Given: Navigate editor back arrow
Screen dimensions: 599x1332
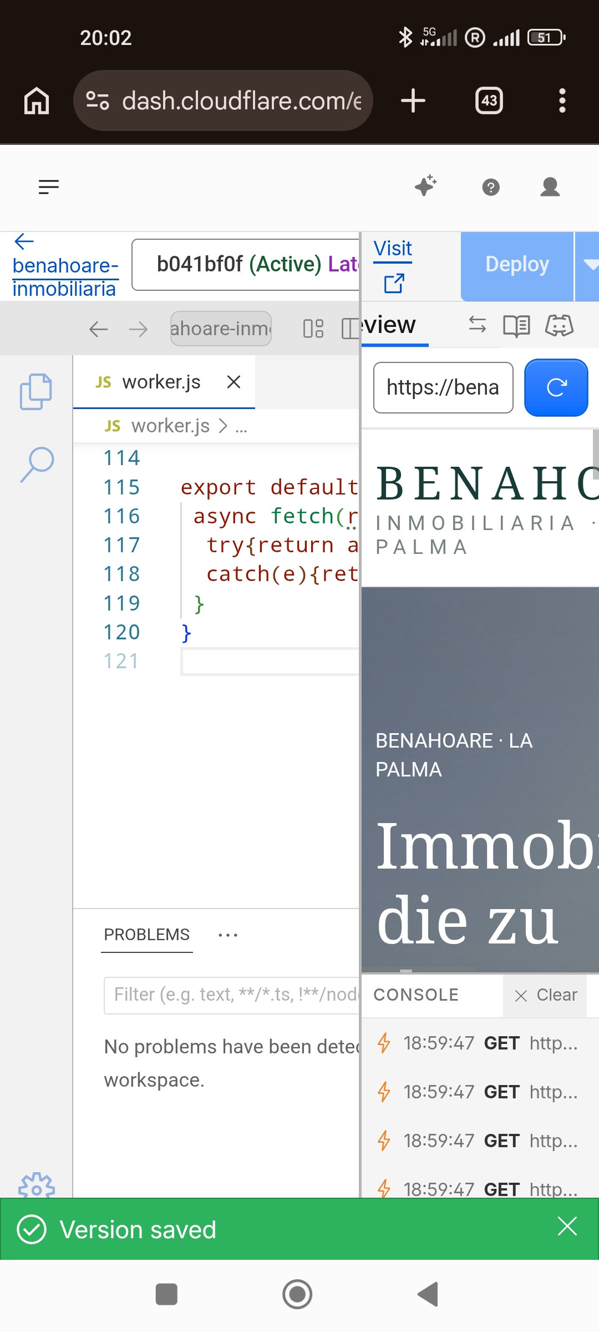Looking at the screenshot, I should tap(99, 329).
